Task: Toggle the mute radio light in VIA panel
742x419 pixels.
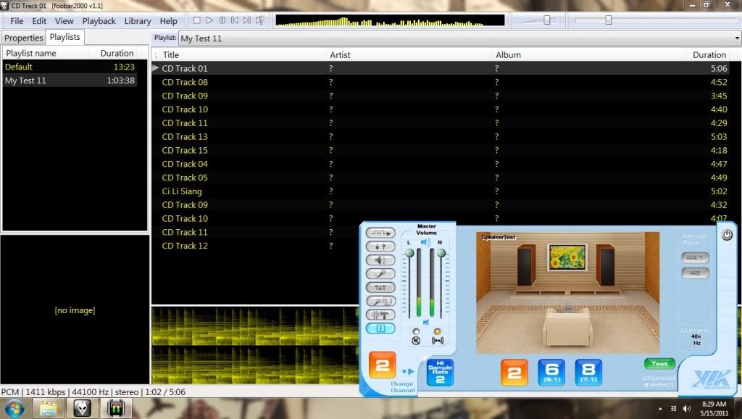Action: click(x=416, y=331)
